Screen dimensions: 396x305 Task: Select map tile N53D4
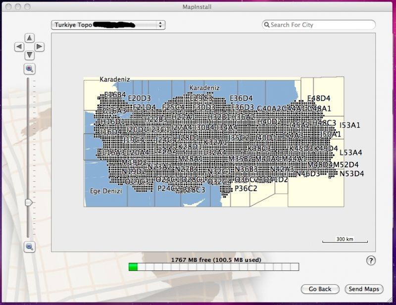pos(351,173)
